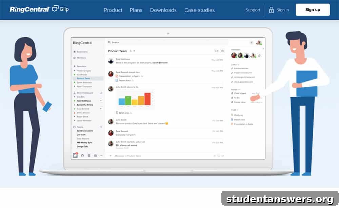The image size is (339, 208).
Task: Open the Design Ideas note
Action: click(x=238, y=102)
